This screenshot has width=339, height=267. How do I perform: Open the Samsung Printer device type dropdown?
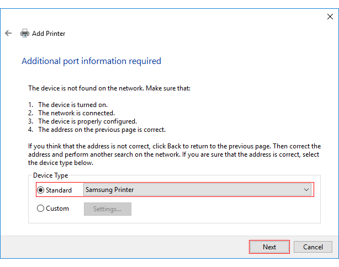click(x=193, y=190)
